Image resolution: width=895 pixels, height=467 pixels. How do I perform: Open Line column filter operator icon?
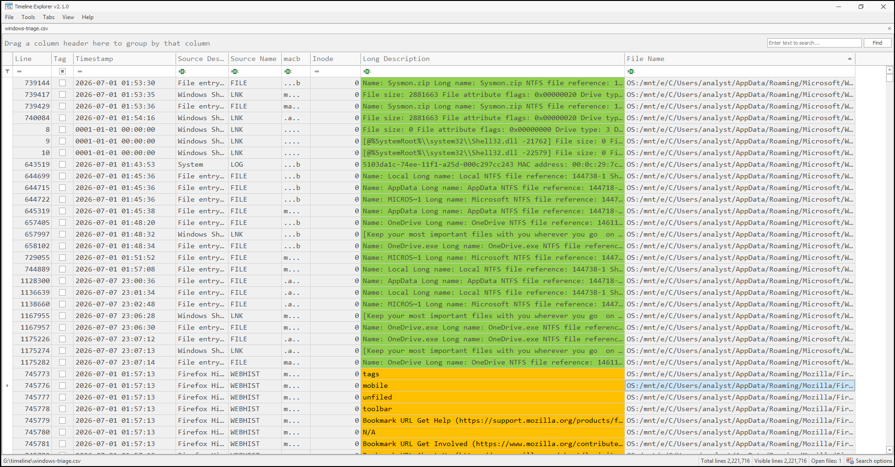point(19,71)
